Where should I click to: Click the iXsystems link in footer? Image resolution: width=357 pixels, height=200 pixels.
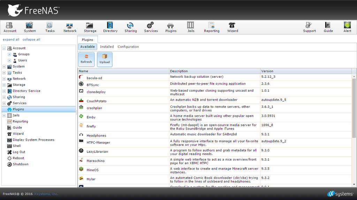pyautogui.click(x=46, y=194)
